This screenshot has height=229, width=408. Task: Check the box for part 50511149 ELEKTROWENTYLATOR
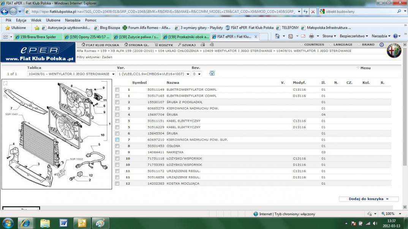[117, 90]
